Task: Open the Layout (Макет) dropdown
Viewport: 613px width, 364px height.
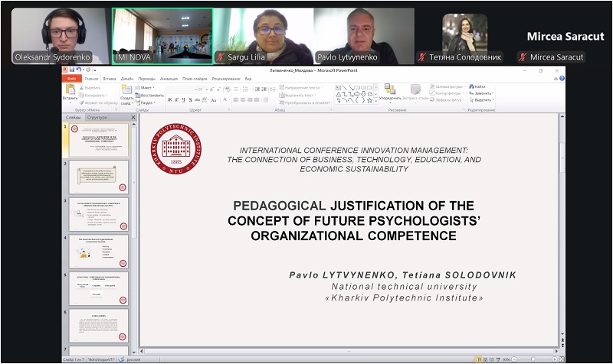Action: click(147, 87)
